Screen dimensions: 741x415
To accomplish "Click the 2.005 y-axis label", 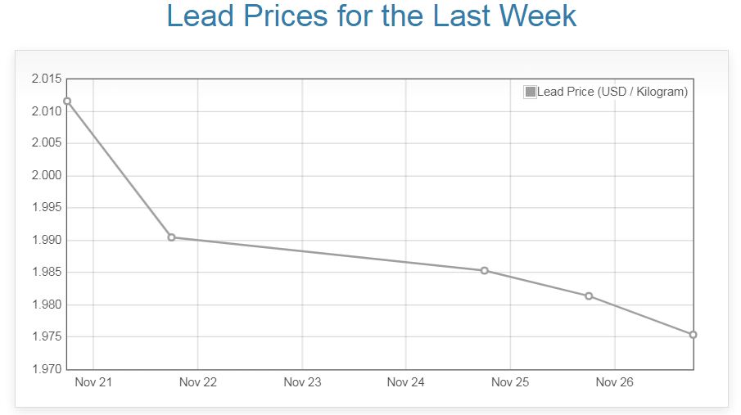I will click(x=47, y=143).
